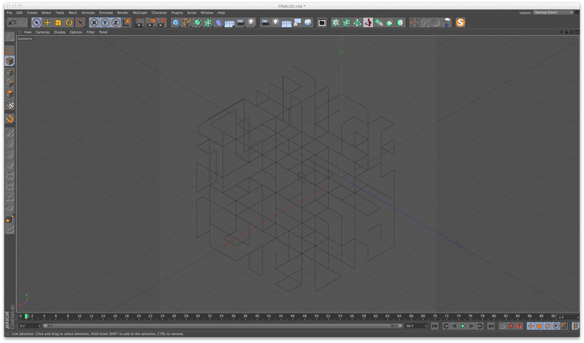Open the generators subdivision icon
584x343 pixels.
[197, 23]
